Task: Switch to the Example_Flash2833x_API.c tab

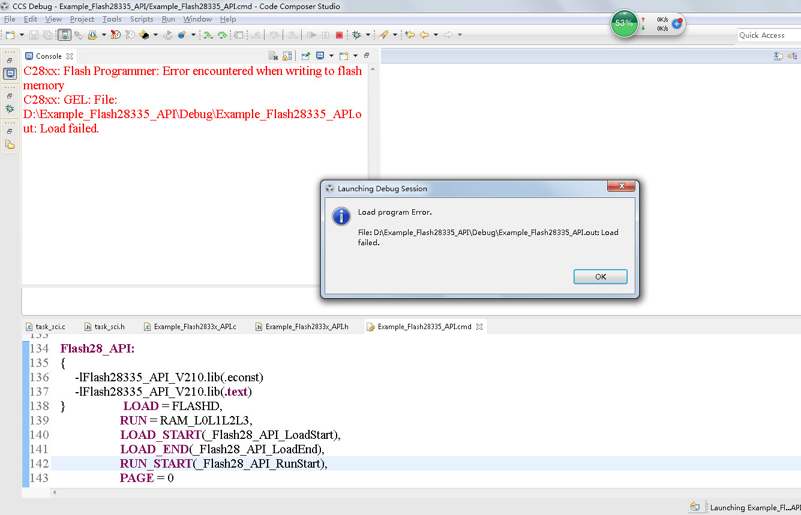Action: point(190,327)
